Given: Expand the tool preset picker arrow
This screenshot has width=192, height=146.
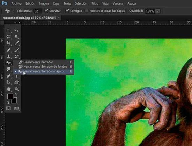Looking at the screenshot, I should [x=13, y=11].
